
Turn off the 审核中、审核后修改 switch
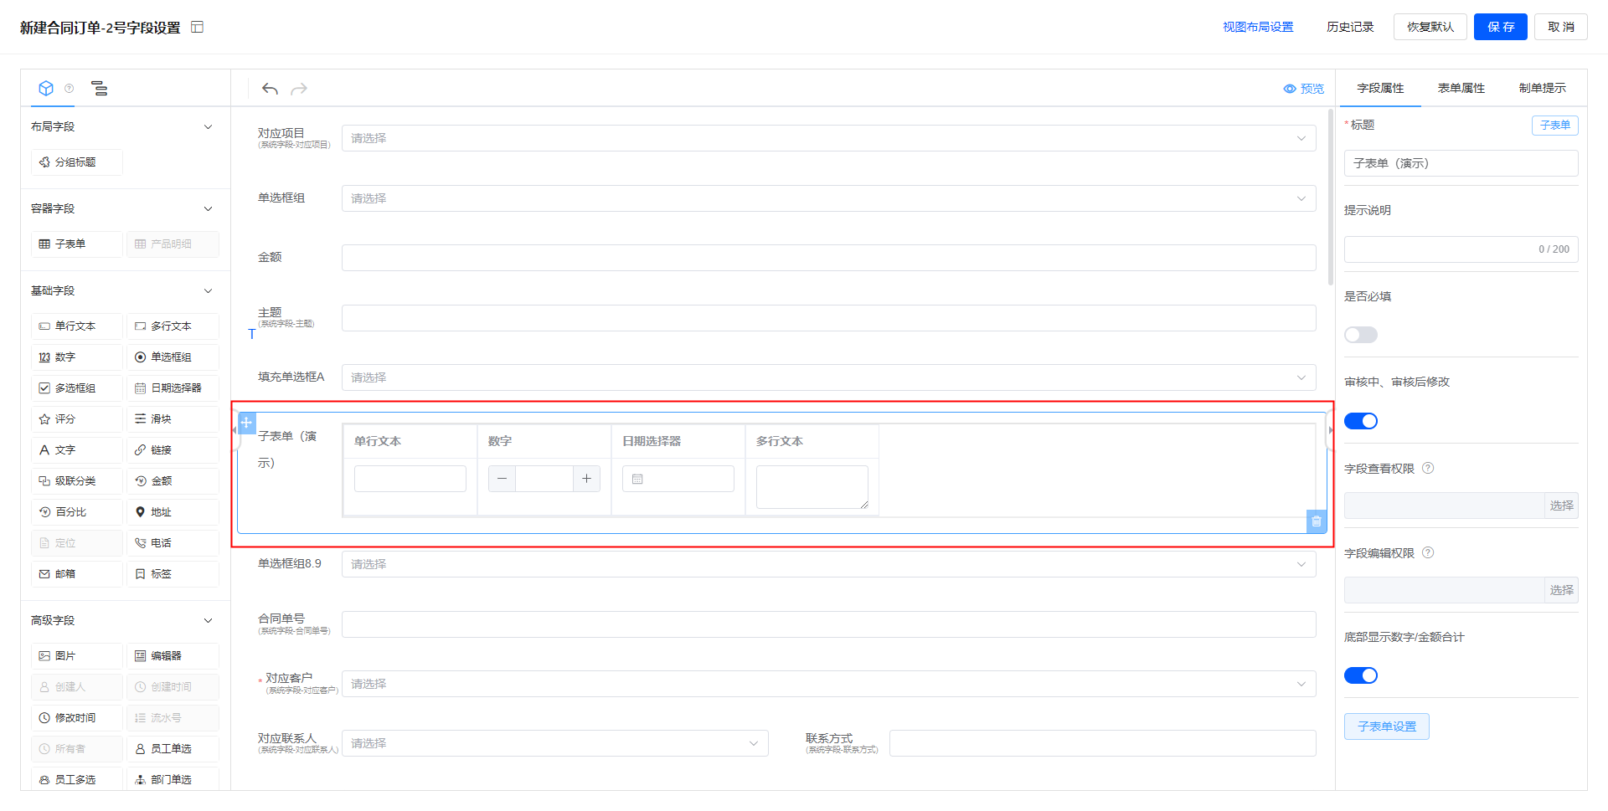point(1360,421)
